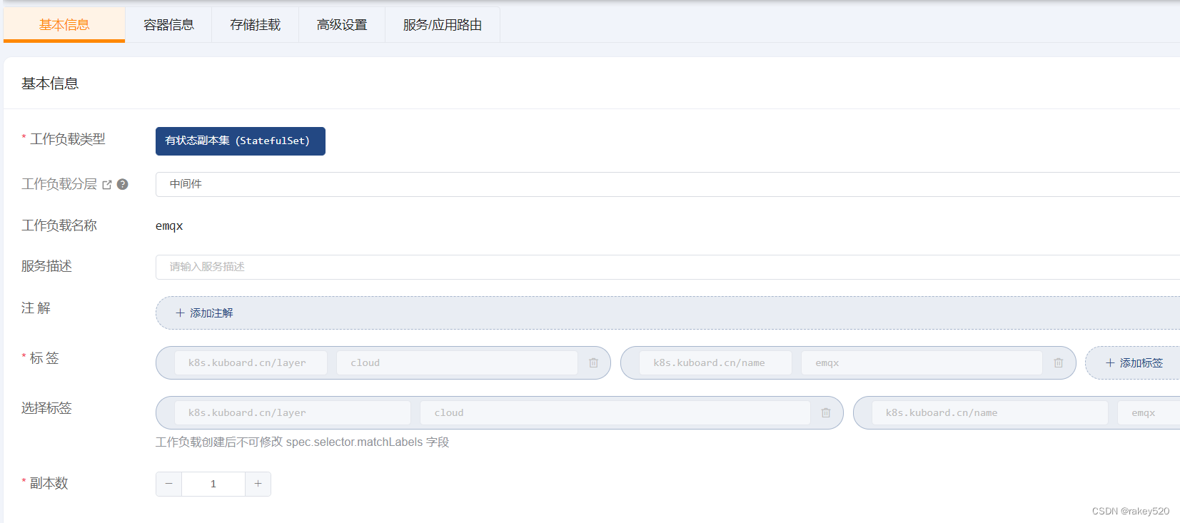Viewport: 1180px width, 523px height.
Task: Click selector value emqx in 选择标签
Action: coord(1149,412)
